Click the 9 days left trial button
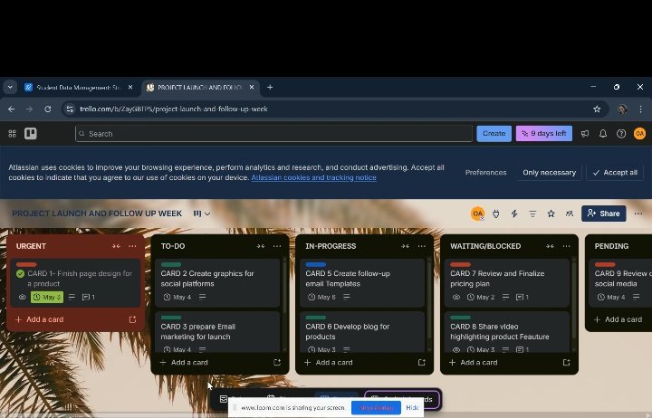 click(x=544, y=133)
